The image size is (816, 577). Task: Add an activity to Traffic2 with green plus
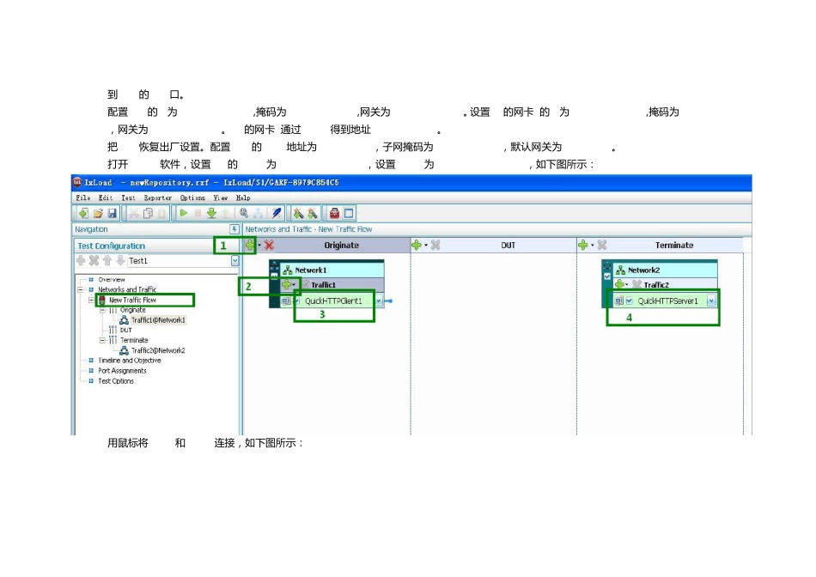[619, 284]
